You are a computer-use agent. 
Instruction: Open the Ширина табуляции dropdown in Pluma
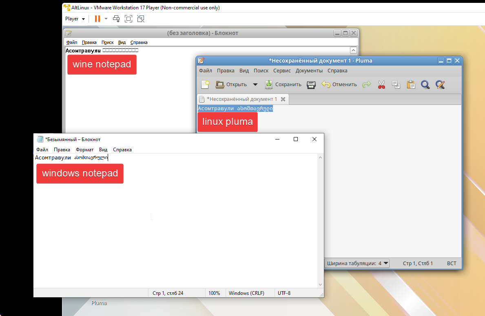(358, 263)
